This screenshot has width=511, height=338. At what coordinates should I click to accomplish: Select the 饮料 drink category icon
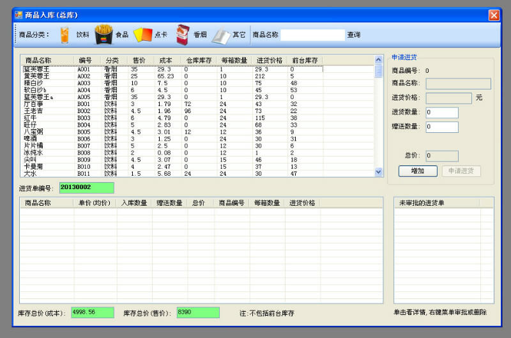[65, 35]
